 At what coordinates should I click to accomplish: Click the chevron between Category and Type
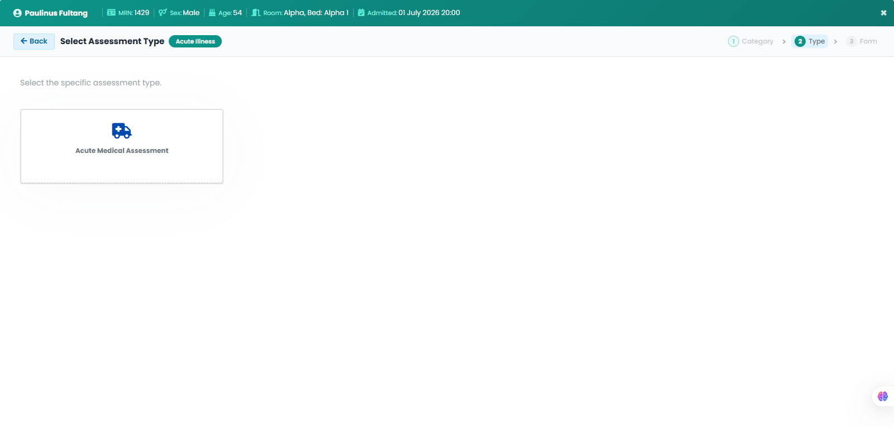tap(784, 41)
